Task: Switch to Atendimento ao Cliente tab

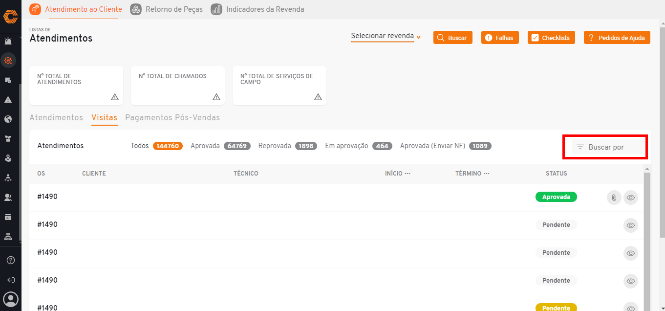Action: [75, 9]
